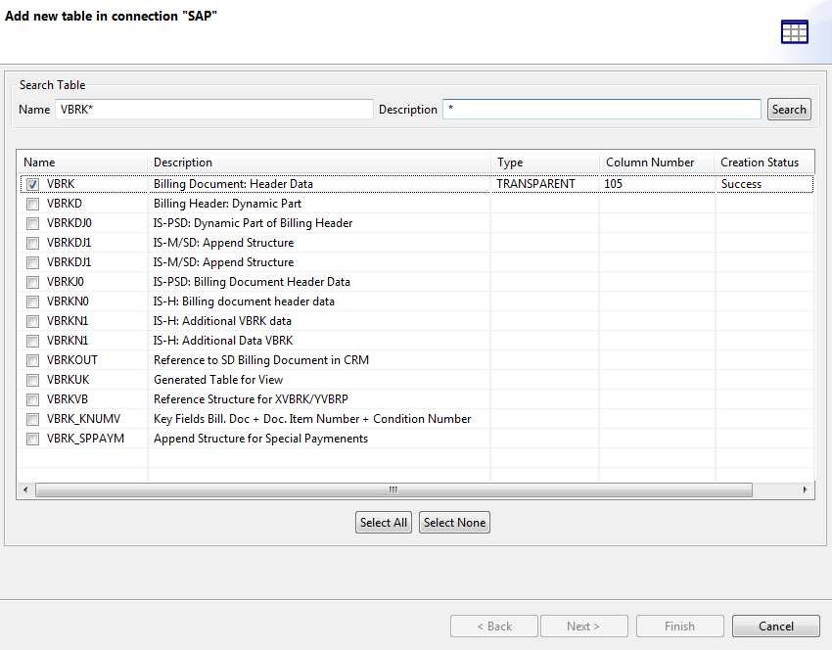Click the Next button

tap(584, 626)
